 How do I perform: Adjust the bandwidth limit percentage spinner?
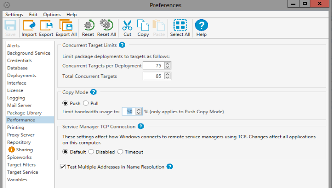tap(138, 111)
